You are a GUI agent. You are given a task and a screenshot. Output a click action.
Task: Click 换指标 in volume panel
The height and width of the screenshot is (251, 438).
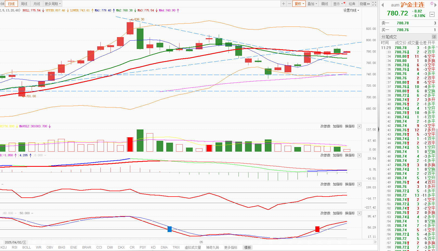tap(350, 126)
